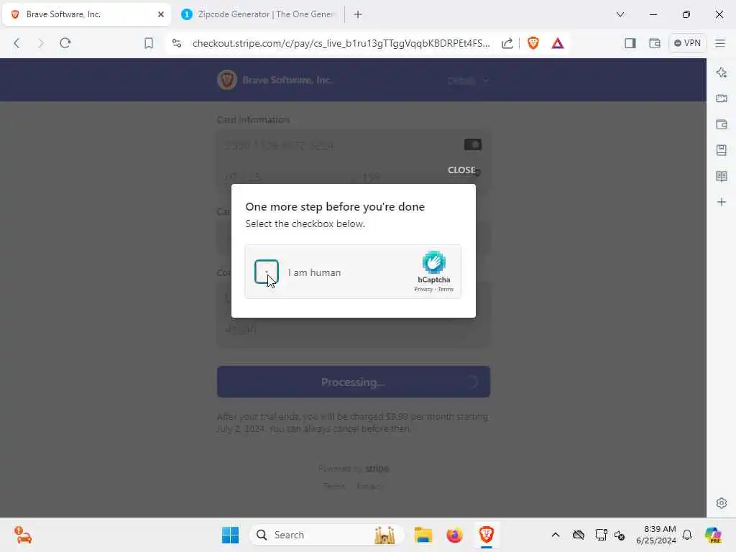The width and height of the screenshot is (736, 552).
Task: Bookmark this page with the bookmark icon
Action: [x=149, y=43]
